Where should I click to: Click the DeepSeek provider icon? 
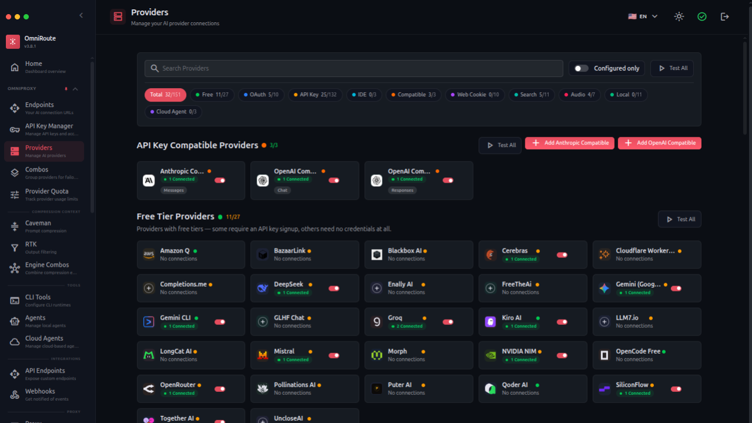pyautogui.click(x=263, y=288)
